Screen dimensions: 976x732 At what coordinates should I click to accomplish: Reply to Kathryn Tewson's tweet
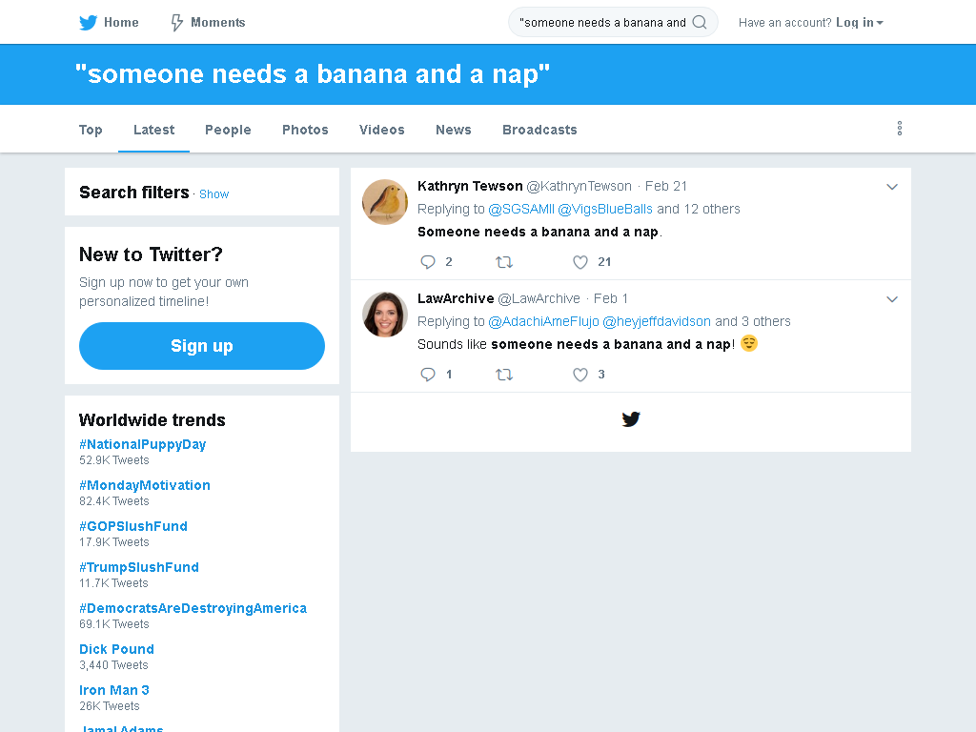(428, 262)
